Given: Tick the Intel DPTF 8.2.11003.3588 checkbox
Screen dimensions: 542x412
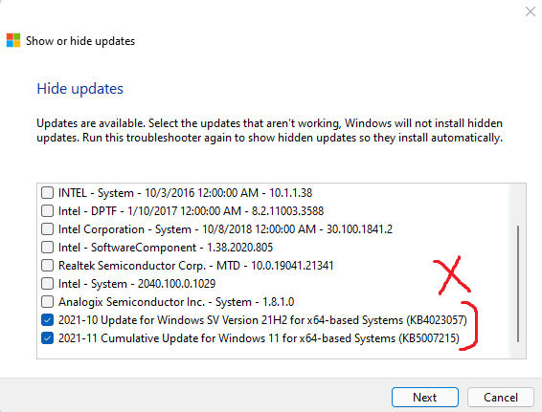Looking at the screenshot, I should [x=47, y=211].
